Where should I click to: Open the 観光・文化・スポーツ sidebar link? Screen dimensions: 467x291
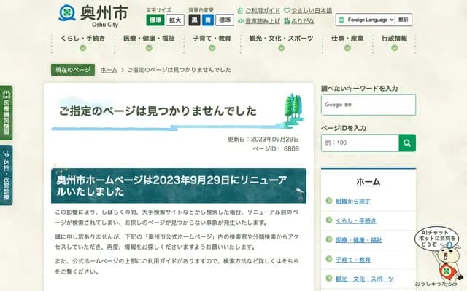tap(365, 279)
